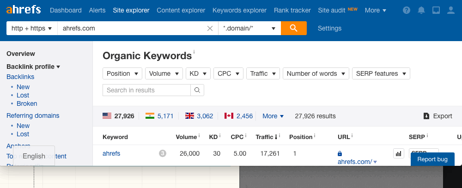Open the notifications bell icon

[x=421, y=10]
